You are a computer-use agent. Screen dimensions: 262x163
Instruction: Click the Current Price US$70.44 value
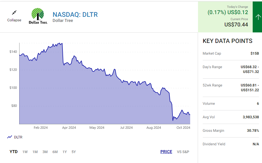pos(236,25)
